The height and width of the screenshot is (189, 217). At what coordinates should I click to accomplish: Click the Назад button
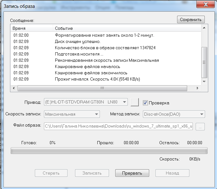172,173
